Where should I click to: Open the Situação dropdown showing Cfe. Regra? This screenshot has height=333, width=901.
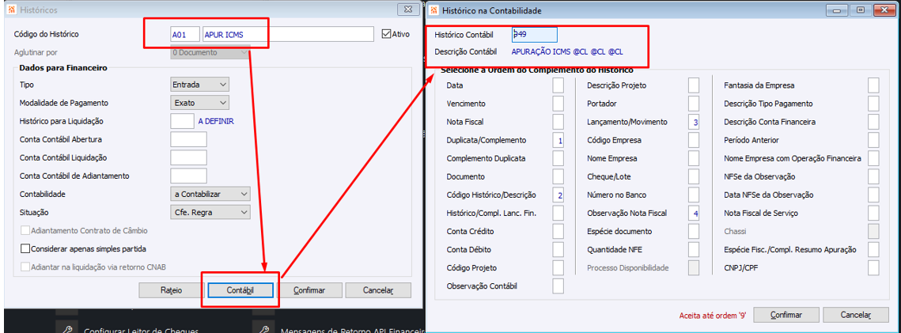point(211,213)
